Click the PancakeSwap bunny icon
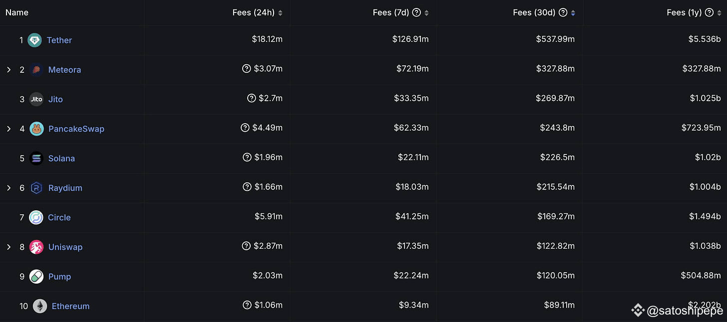Image resolution: width=727 pixels, height=322 pixels. coord(36,129)
